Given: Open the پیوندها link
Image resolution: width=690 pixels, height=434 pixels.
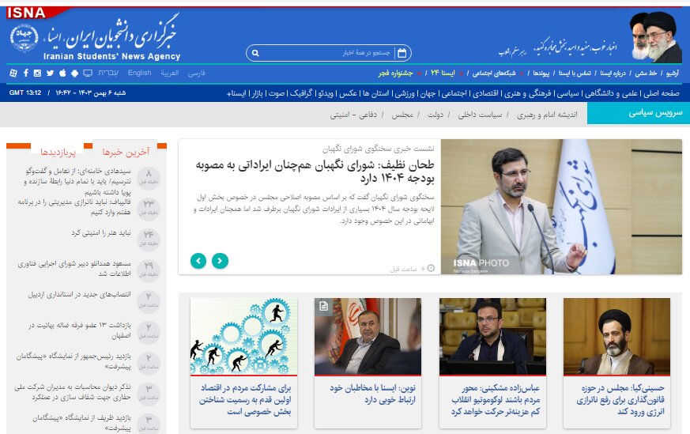Looking at the screenshot, I should (541, 73).
